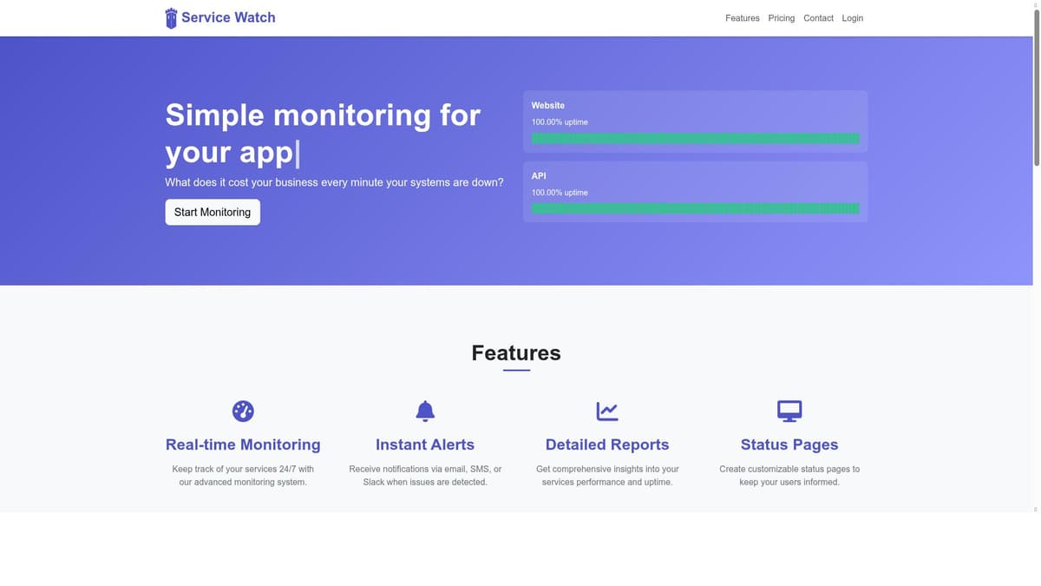
Task: Click the Detailed Reports heading
Action: coord(607,444)
